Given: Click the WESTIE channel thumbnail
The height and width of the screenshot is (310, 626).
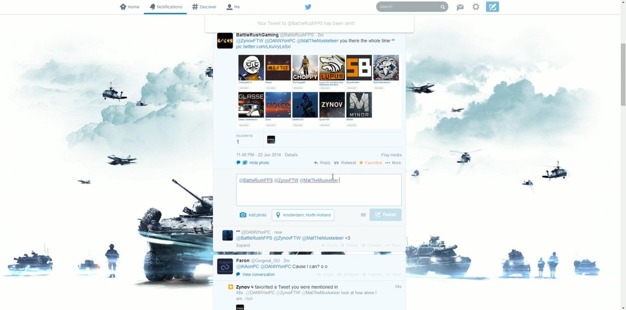Looking at the screenshot, I should pos(278,68).
